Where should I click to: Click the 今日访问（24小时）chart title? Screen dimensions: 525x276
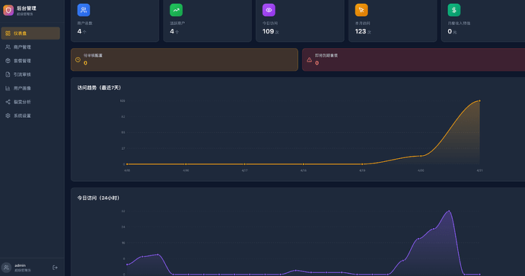98,198
